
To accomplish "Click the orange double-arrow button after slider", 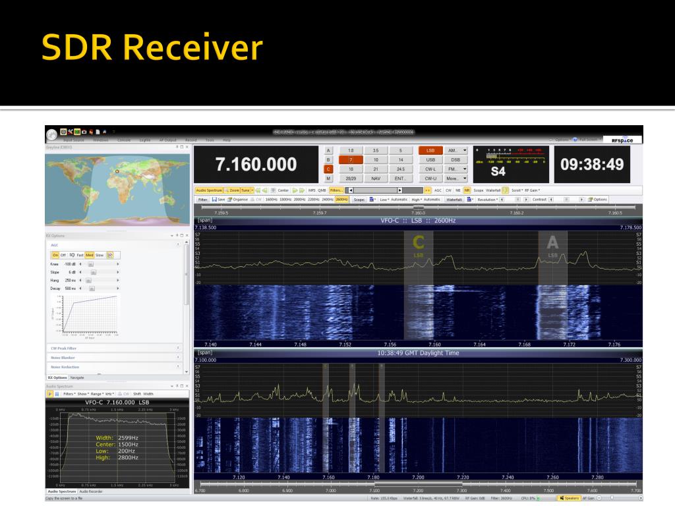I will [x=427, y=190].
